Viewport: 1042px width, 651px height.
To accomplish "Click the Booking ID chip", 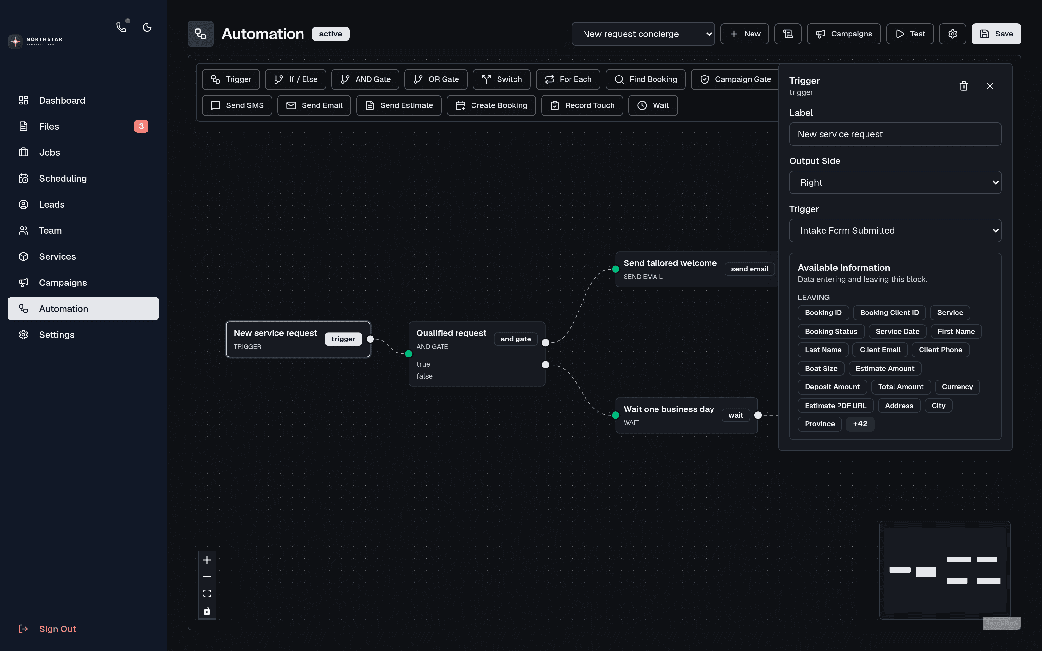I will 823,312.
